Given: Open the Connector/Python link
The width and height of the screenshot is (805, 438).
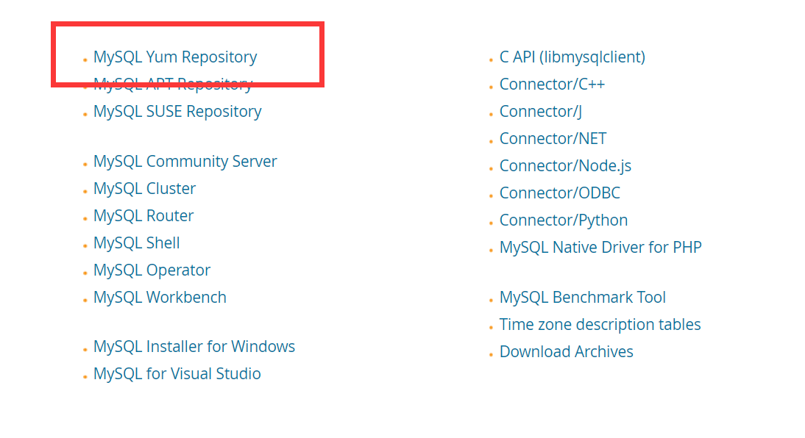Looking at the screenshot, I should 563,220.
